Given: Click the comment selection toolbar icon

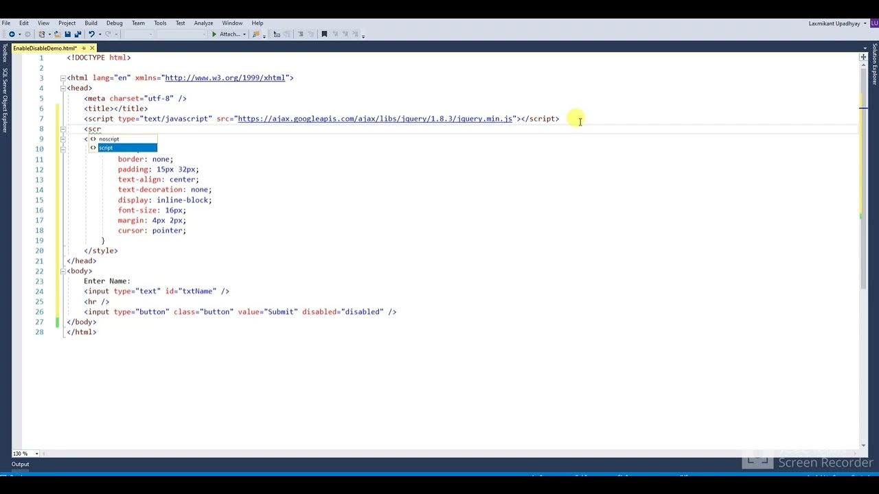Looking at the screenshot, I should [300, 34].
